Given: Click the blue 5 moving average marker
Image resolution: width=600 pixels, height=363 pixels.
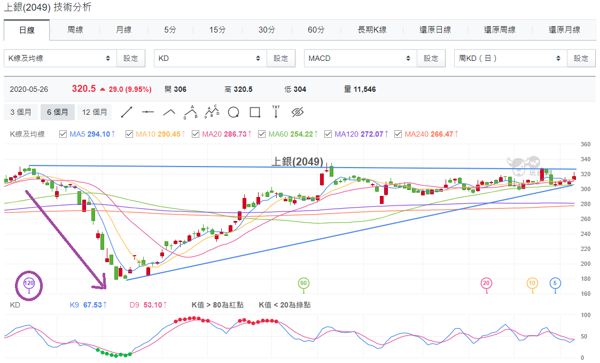Looking at the screenshot, I should coord(555,284).
